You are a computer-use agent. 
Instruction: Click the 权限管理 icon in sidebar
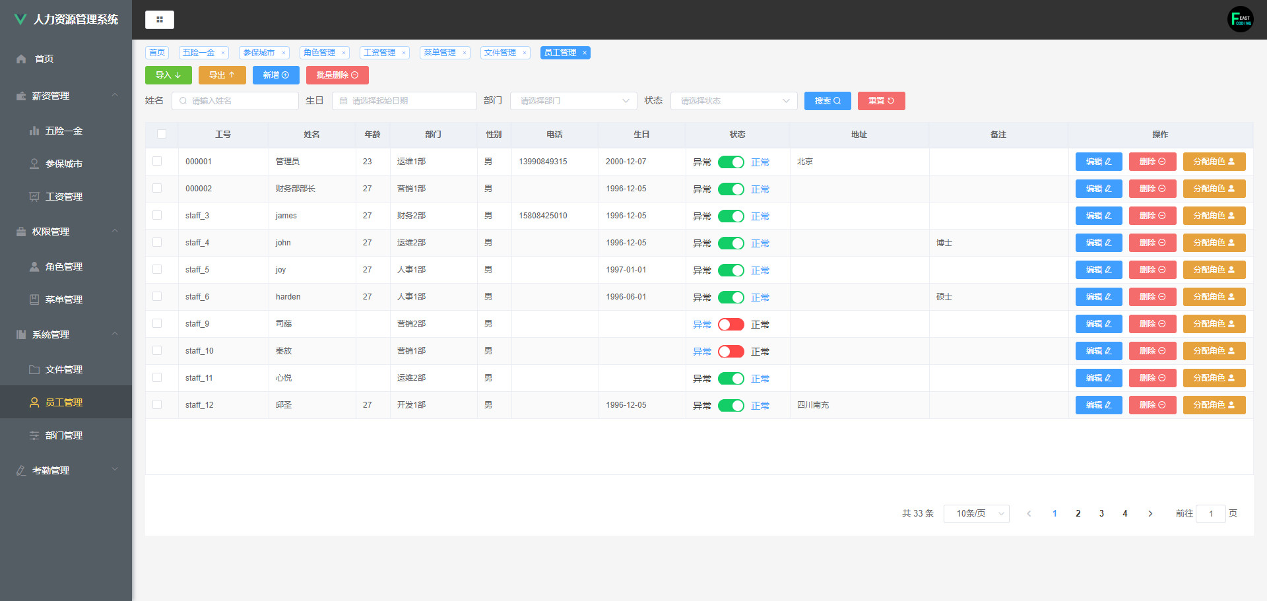21,232
